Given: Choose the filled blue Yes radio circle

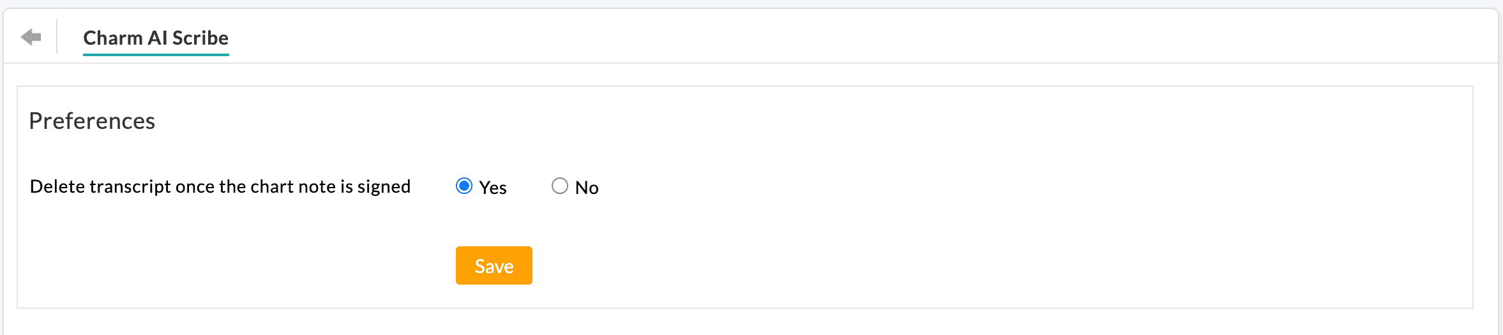Looking at the screenshot, I should point(464,186).
